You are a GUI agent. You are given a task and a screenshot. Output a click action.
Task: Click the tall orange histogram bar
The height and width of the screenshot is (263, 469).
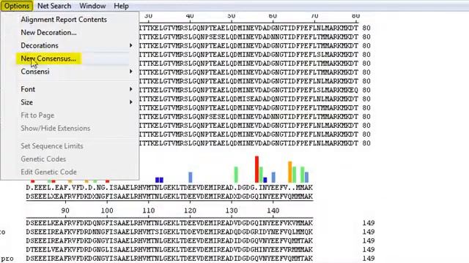pyautogui.click(x=290, y=172)
